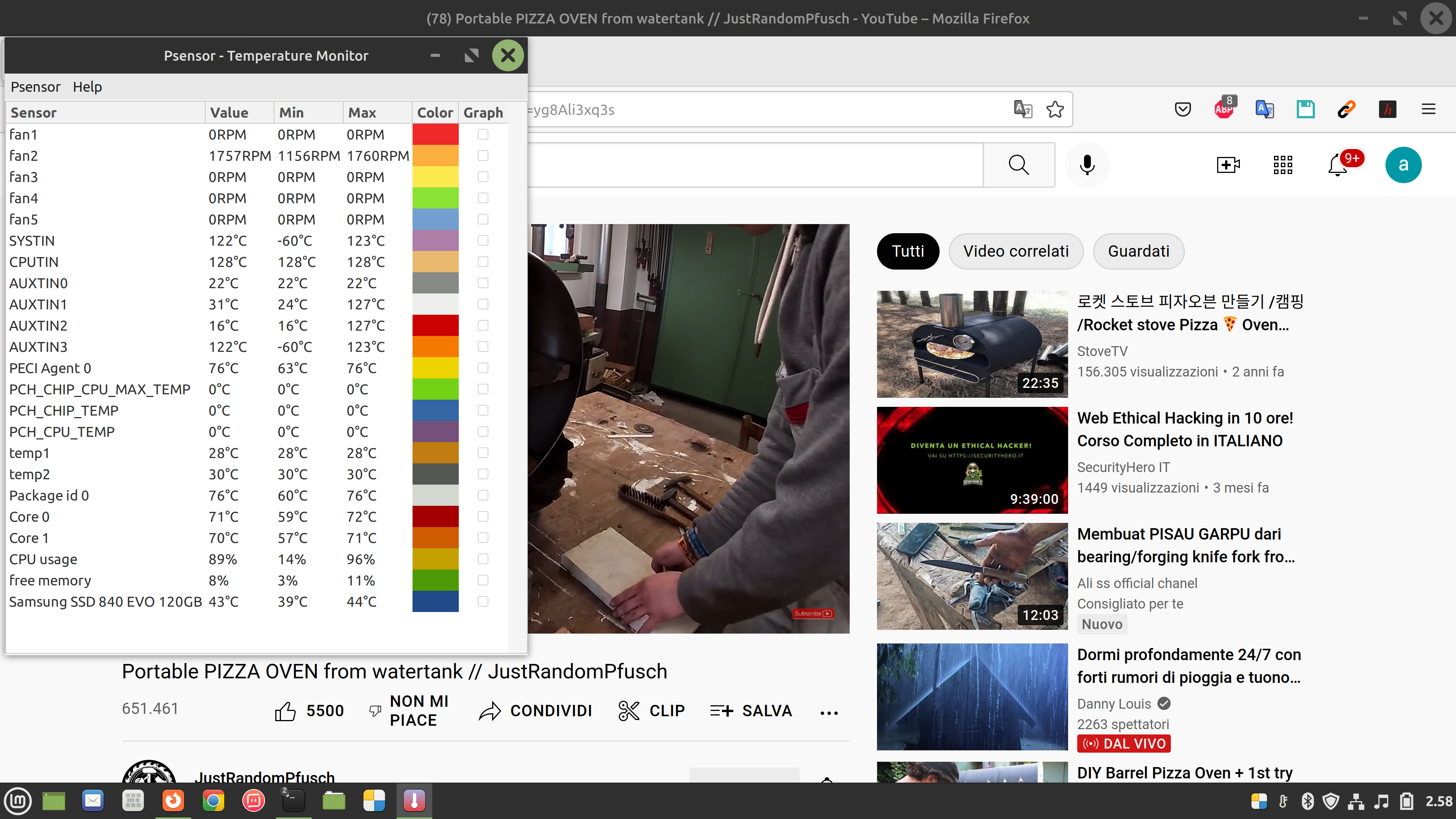The image size is (1456, 819).
Task: Start voice search with microphone icon
Action: pos(1087,165)
